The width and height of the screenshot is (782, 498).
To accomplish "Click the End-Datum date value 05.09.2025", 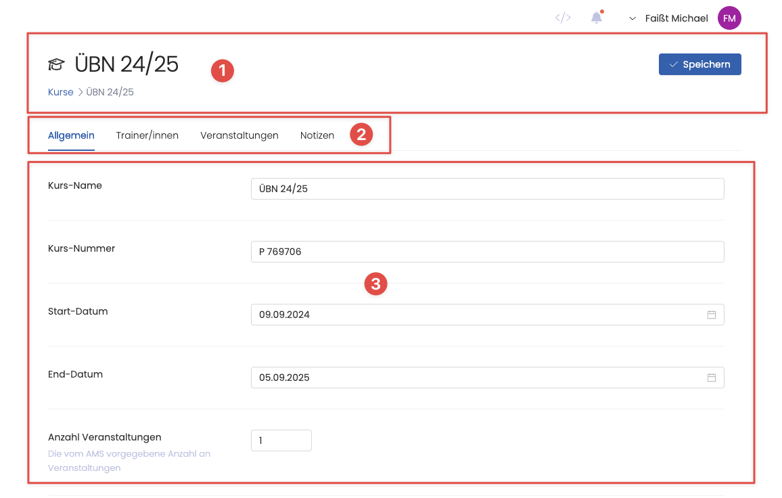I will (x=285, y=378).
